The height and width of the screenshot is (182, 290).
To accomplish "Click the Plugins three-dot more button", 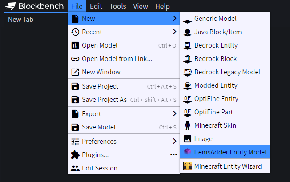I will [173, 155].
